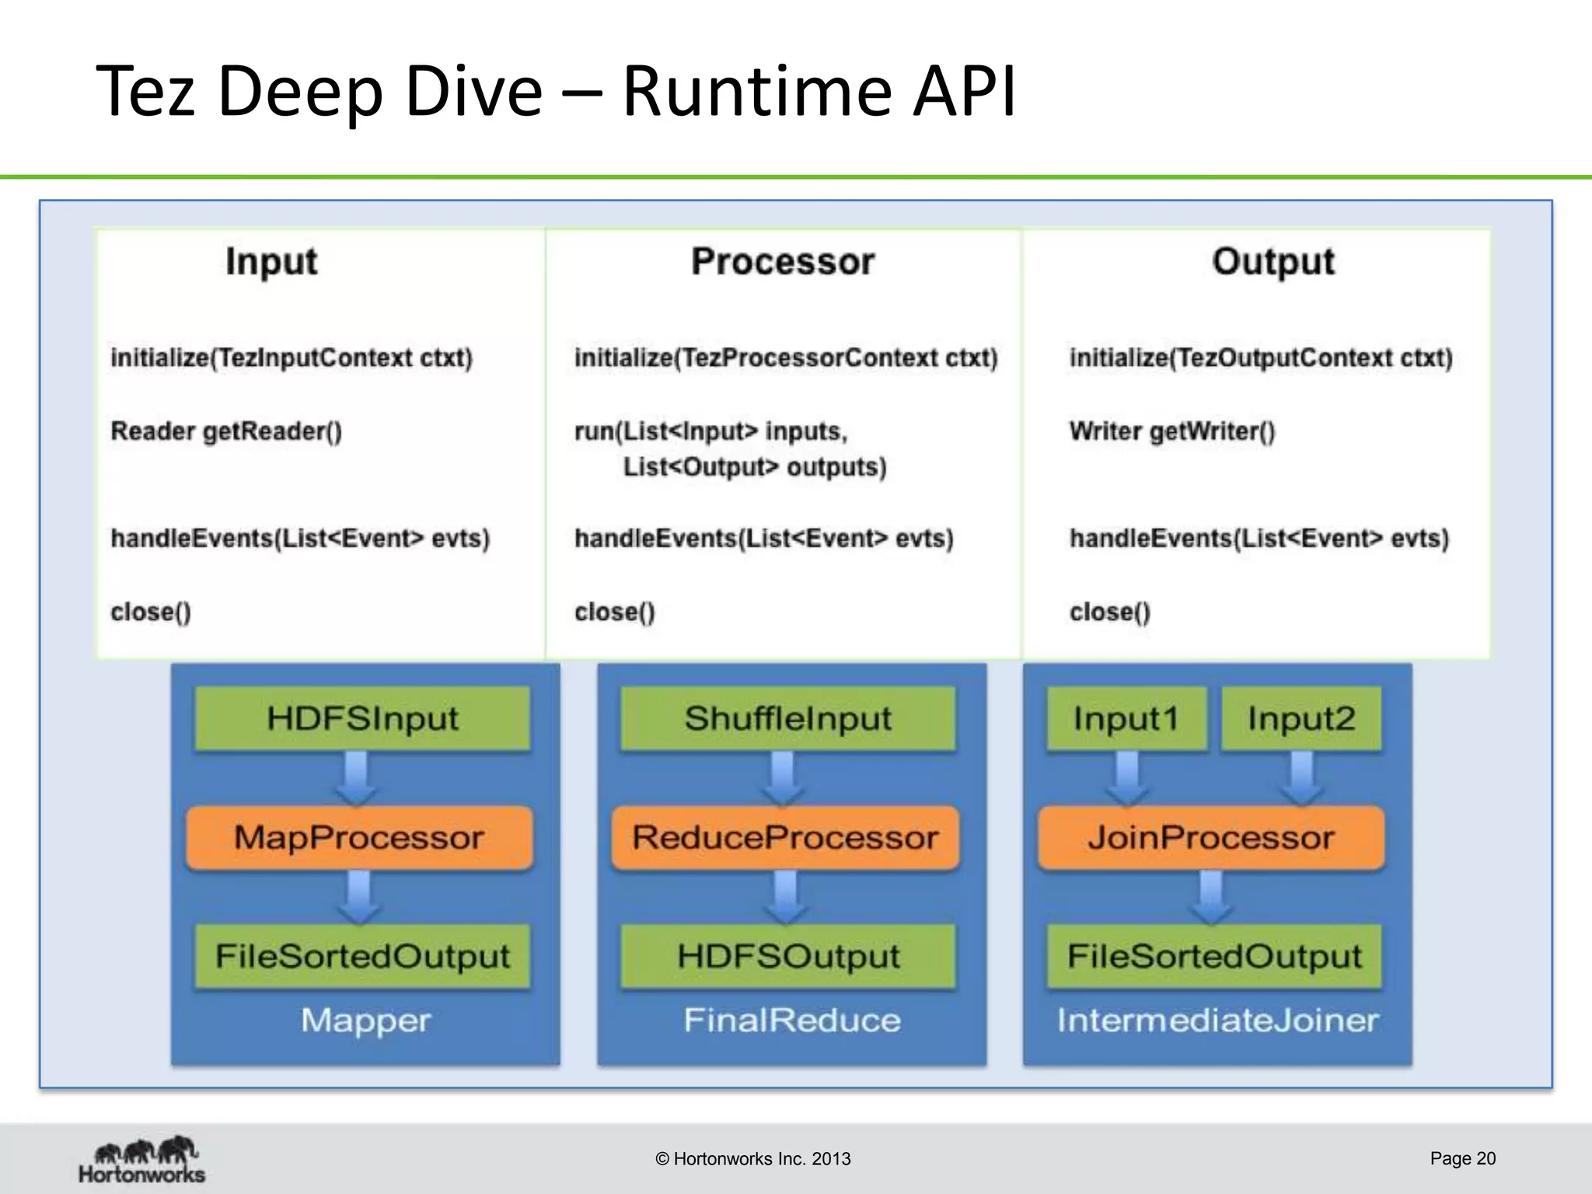Click the JoinProcessor orange box

1211,838
